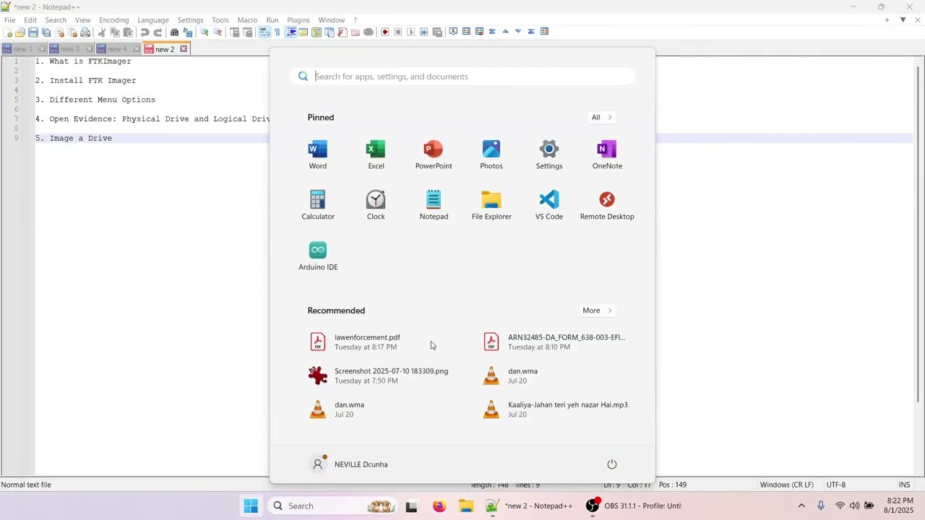Screen dimensions: 925x520
Task: Open PowerPoint from pinned apps
Action: [x=434, y=155]
